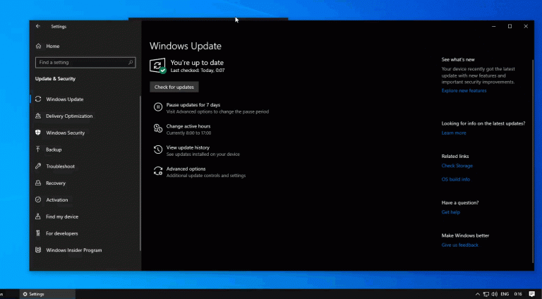Open Activation settings
The width and height of the screenshot is (542, 299).
[x=57, y=200]
